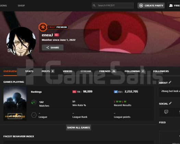Screen dimensions: 180x144
Task: Click the FACEIT Premium star badge icon
Action: click(43, 27)
